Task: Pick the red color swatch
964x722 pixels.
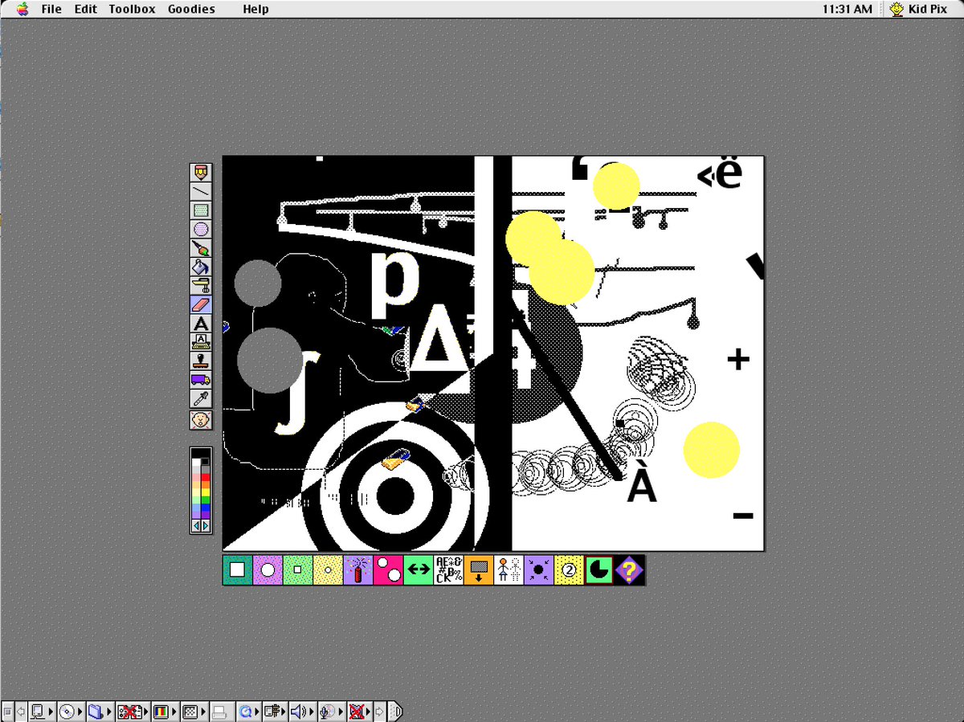Action: [206, 477]
